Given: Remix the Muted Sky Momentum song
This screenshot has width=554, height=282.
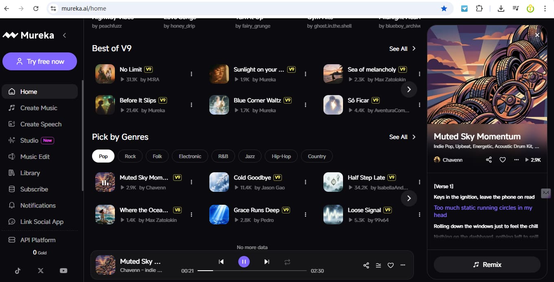Looking at the screenshot, I should pyautogui.click(x=487, y=265).
